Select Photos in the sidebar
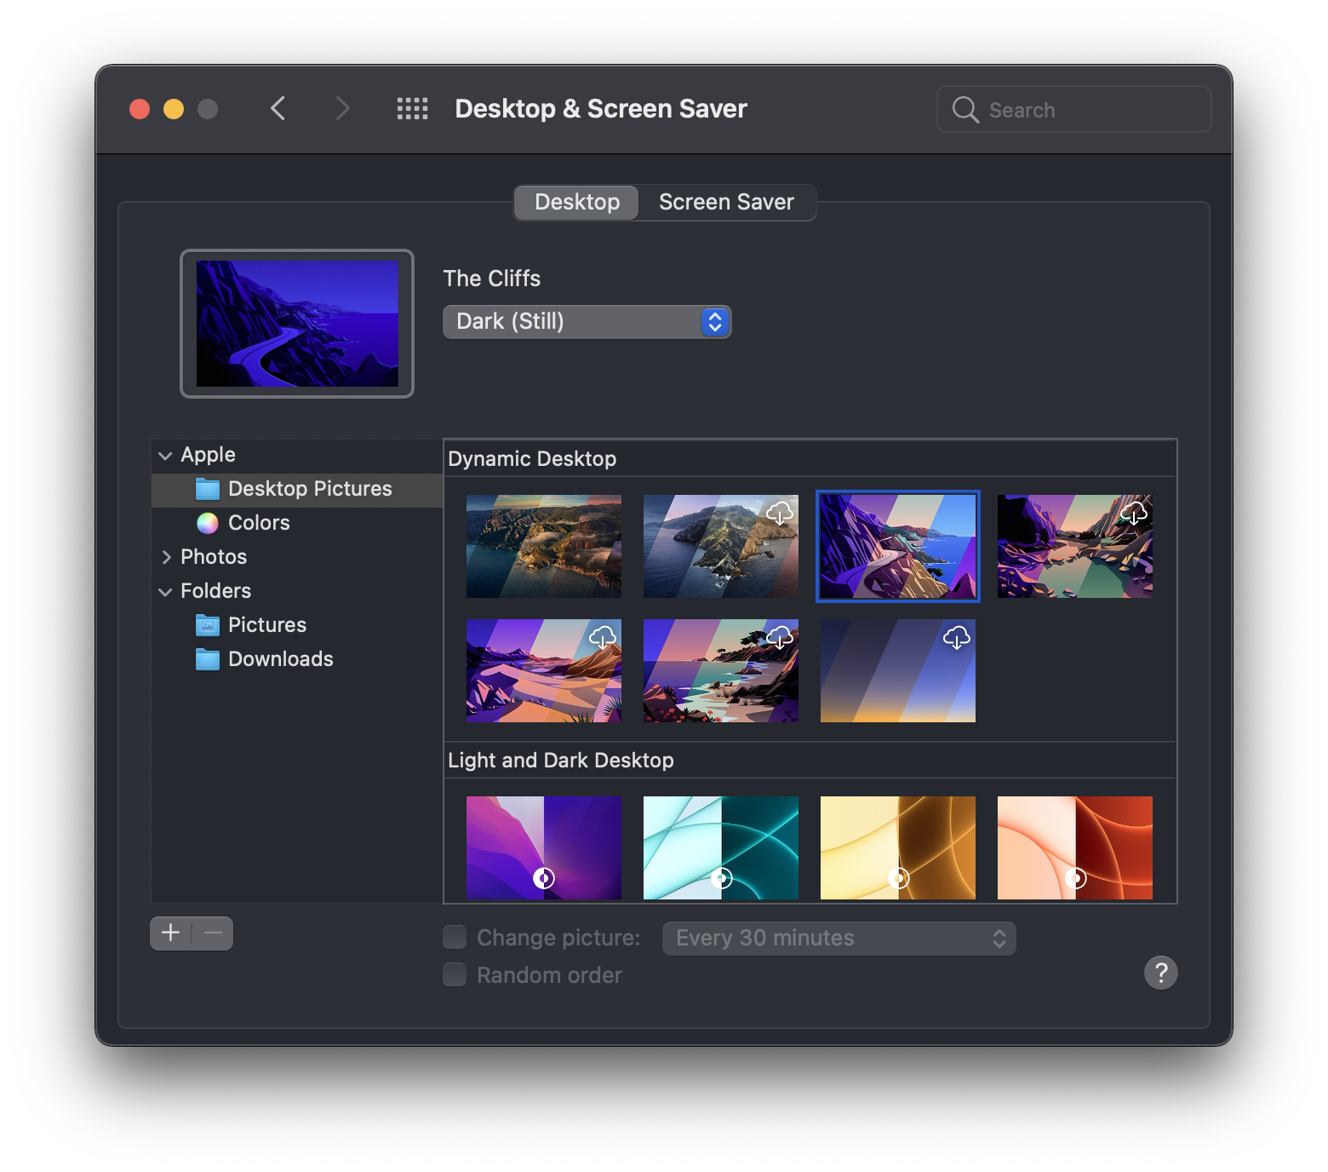The width and height of the screenshot is (1328, 1172). point(297,557)
